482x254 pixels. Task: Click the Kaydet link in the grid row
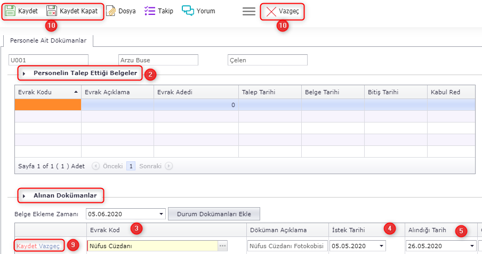pos(27,246)
